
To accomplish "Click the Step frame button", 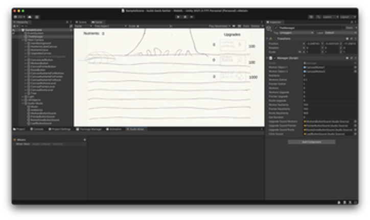I will click(x=192, y=17).
